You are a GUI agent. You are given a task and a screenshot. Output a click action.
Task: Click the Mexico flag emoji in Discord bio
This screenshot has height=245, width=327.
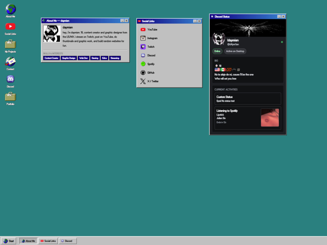[223, 70]
